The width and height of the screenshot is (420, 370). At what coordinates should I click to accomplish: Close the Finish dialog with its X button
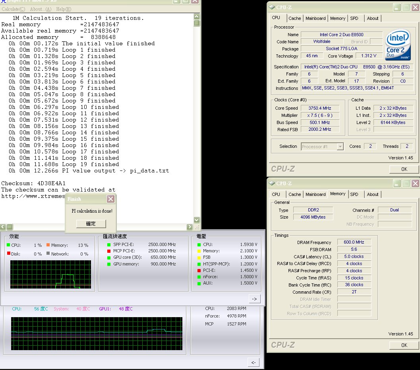tap(110, 199)
